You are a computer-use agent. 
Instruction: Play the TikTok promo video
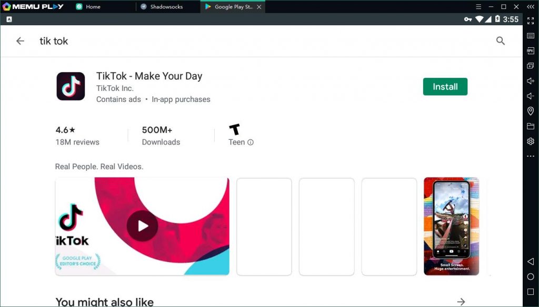click(142, 226)
